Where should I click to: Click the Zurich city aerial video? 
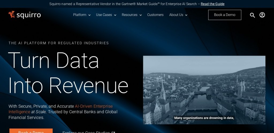[x=204, y=90]
